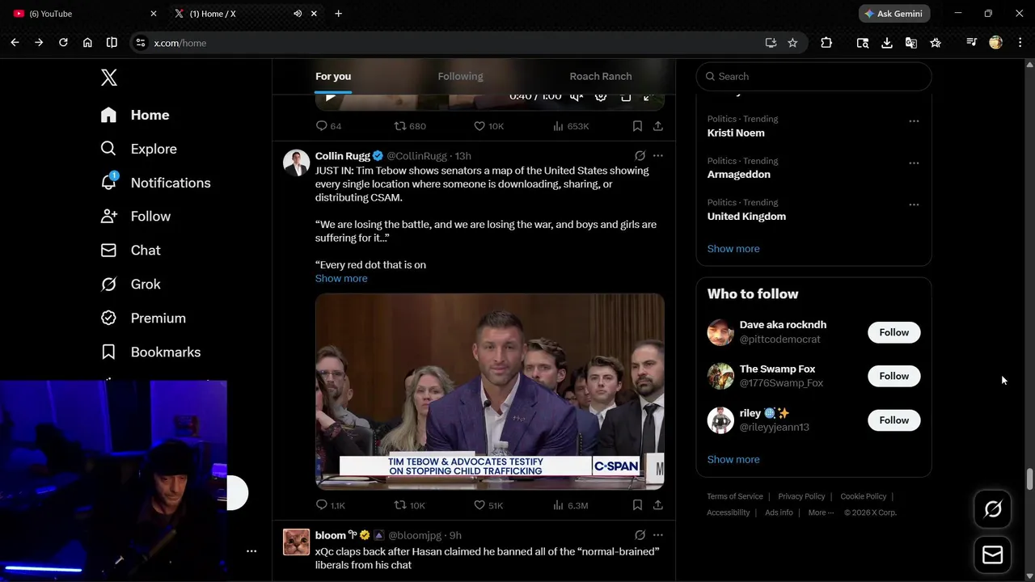
Task: Click the X logo in sidebar
Action: 109,77
